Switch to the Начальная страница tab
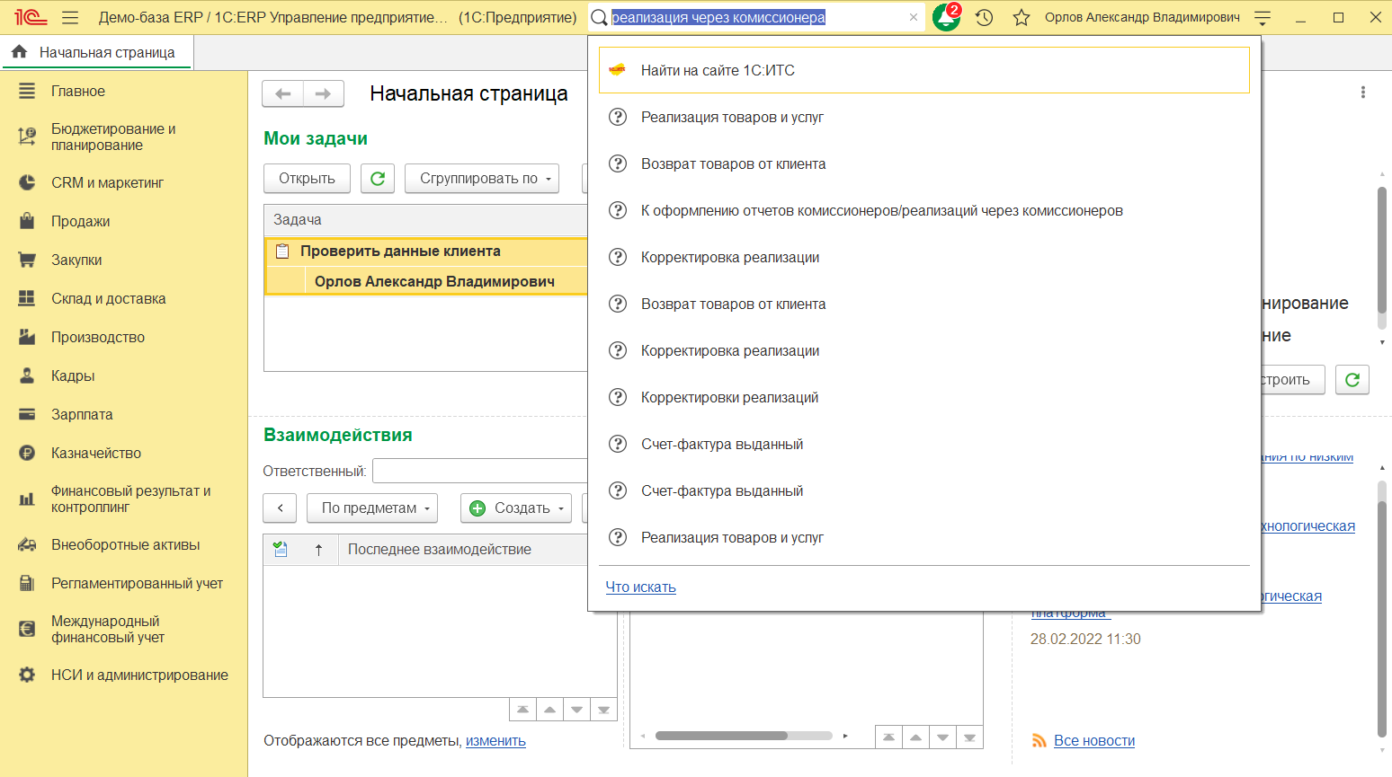The height and width of the screenshot is (777, 1392). click(96, 52)
